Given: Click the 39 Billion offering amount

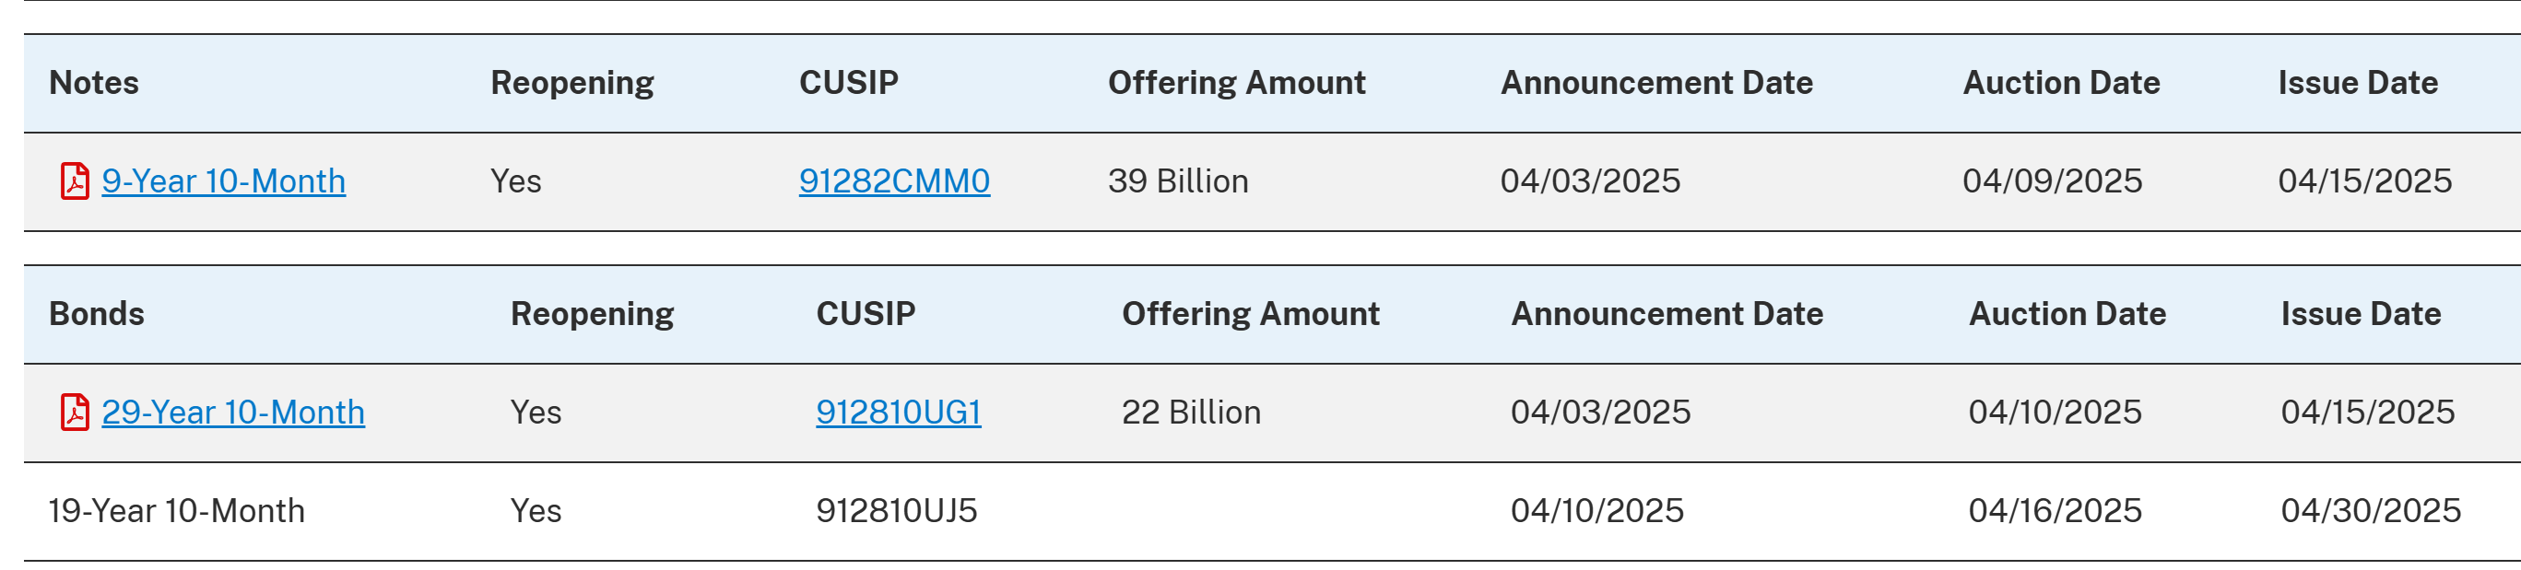Looking at the screenshot, I should [x=1177, y=180].
